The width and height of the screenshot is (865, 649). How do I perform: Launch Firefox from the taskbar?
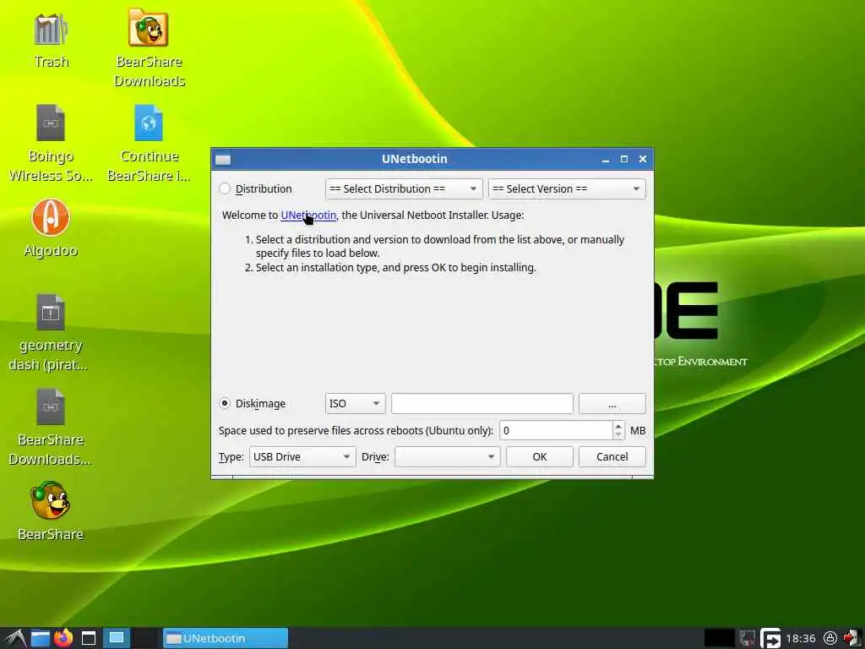tap(63, 638)
